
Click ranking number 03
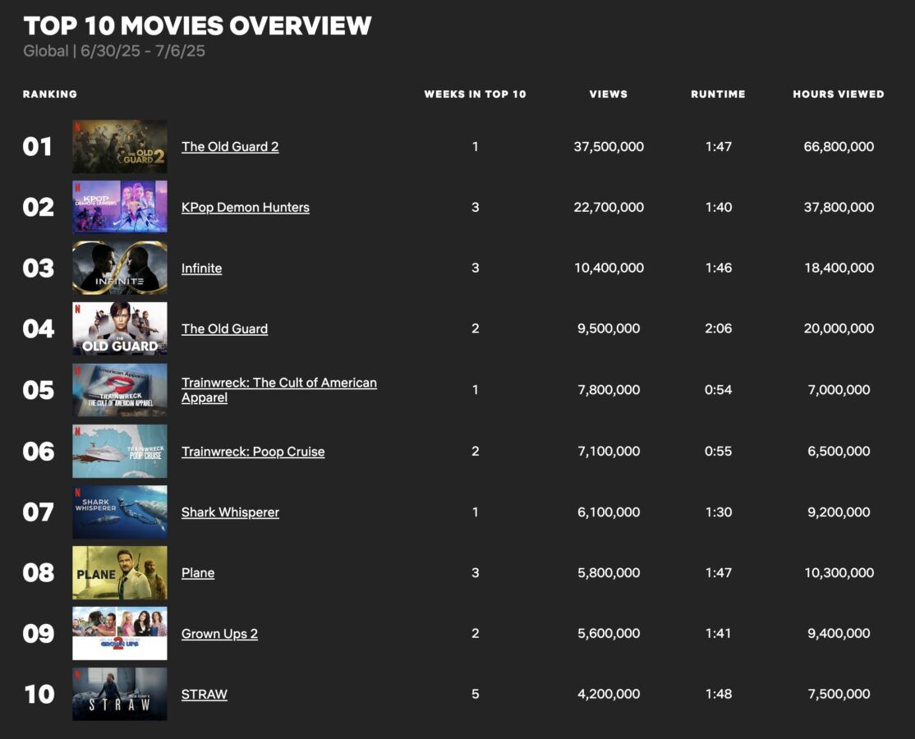[39, 268]
